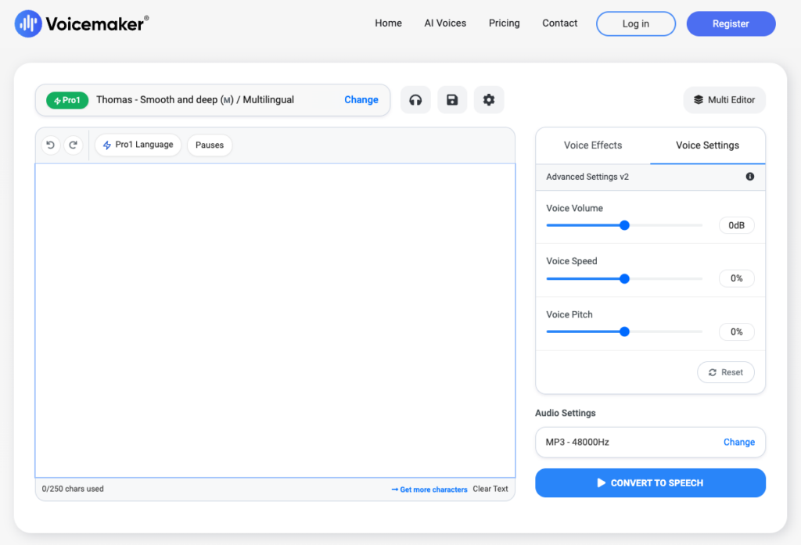The image size is (801, 545).
Task: Reset the voice settings
Action: (725, 372)
